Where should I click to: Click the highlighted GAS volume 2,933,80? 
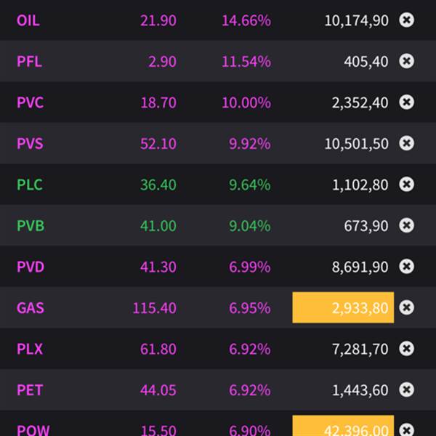343,308
